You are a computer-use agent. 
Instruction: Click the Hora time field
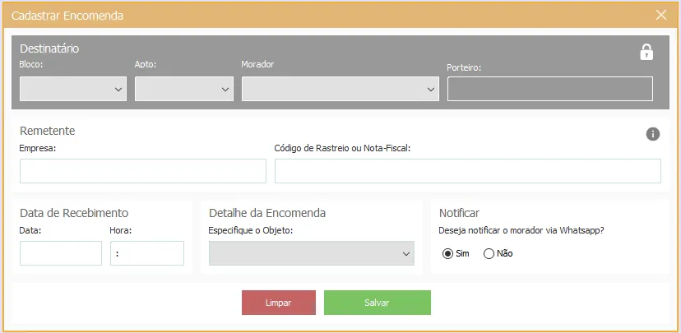coord(147,253)
